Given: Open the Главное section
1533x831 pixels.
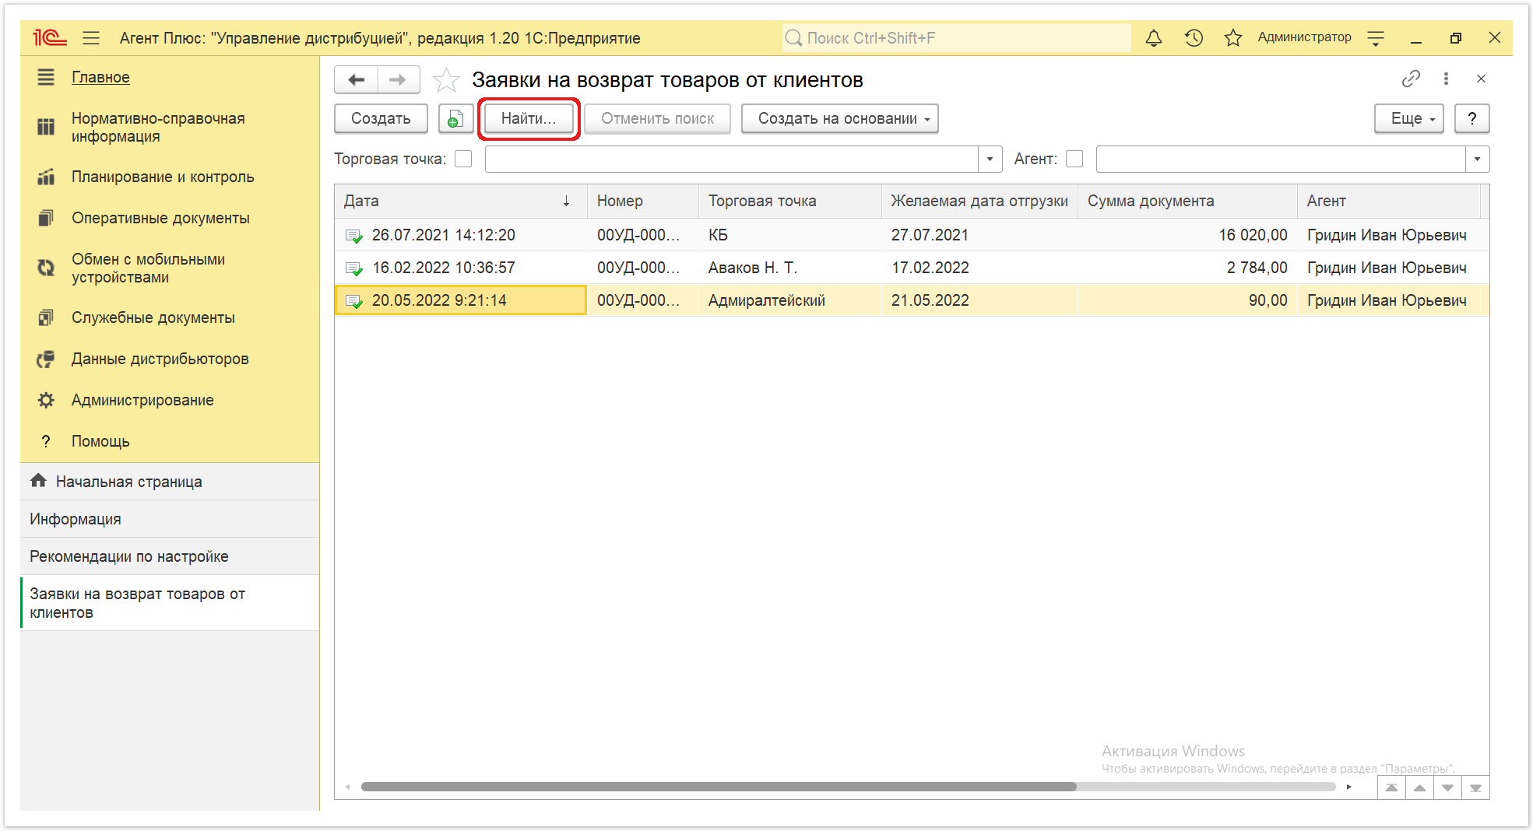Looking at the screenshot, I should click(x=100, y=77).
